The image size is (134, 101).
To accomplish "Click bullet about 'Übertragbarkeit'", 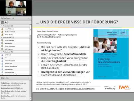I will point(64,59).
